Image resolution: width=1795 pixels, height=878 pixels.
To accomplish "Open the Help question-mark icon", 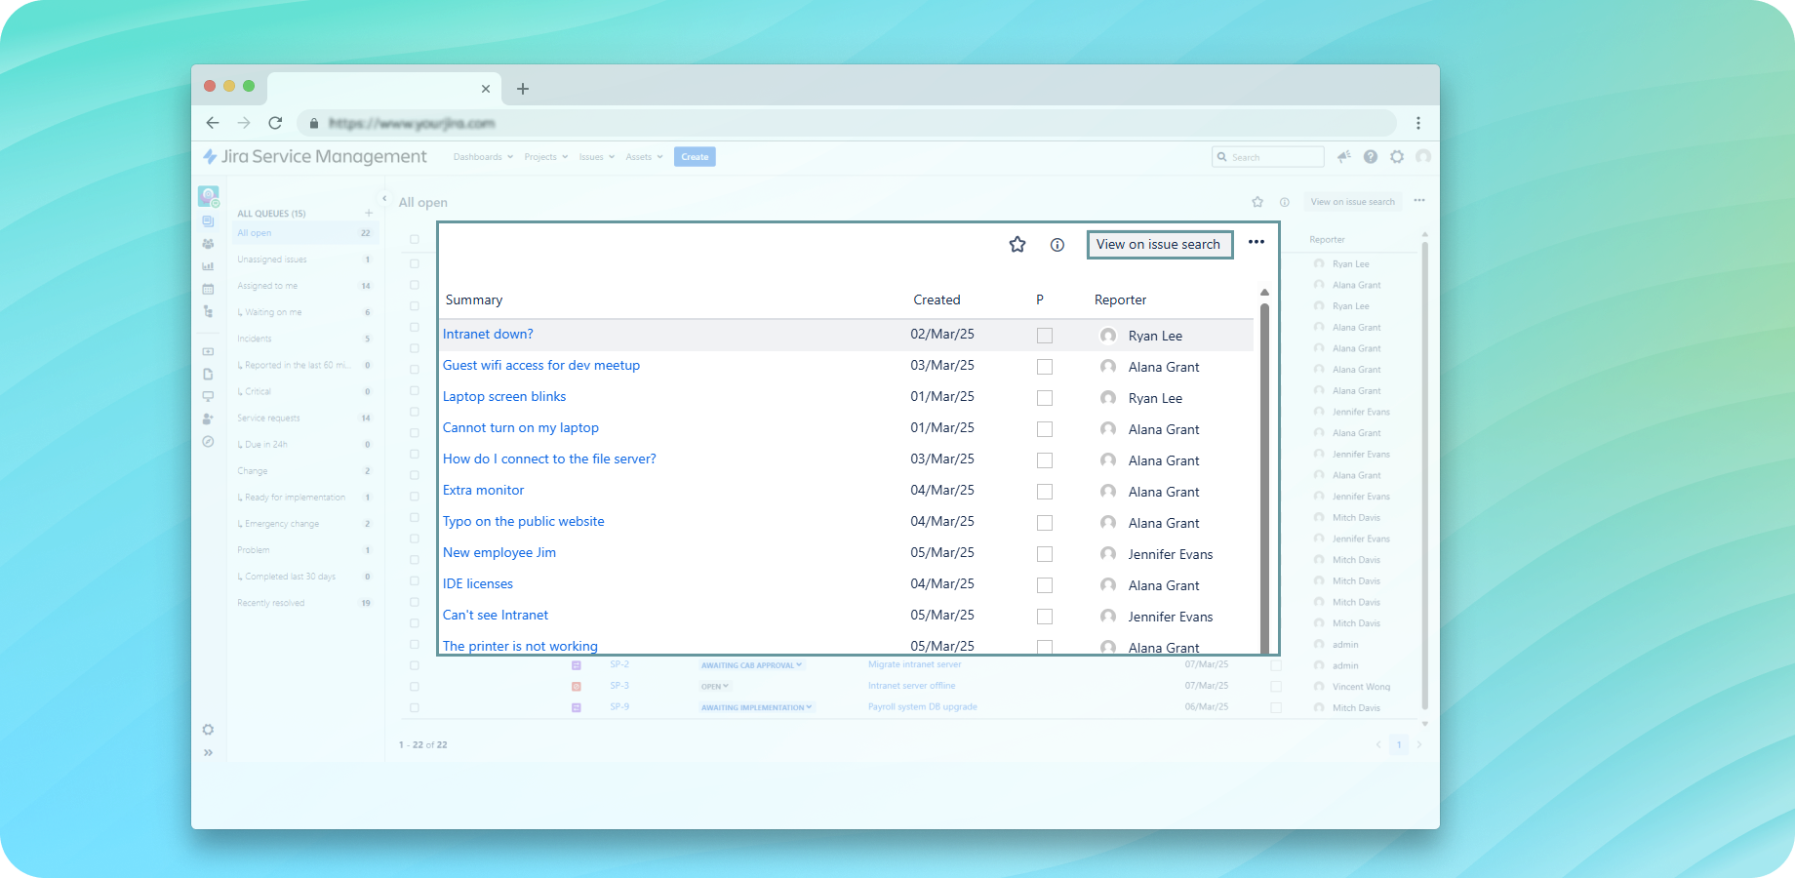I will point(1371,156).
